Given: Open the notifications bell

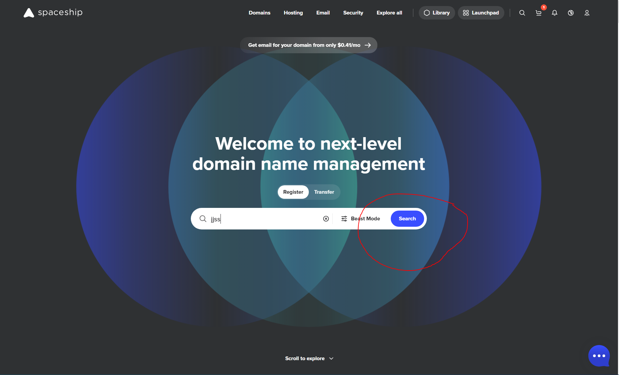Looking at the screenshot, I should tap(555, 13).
